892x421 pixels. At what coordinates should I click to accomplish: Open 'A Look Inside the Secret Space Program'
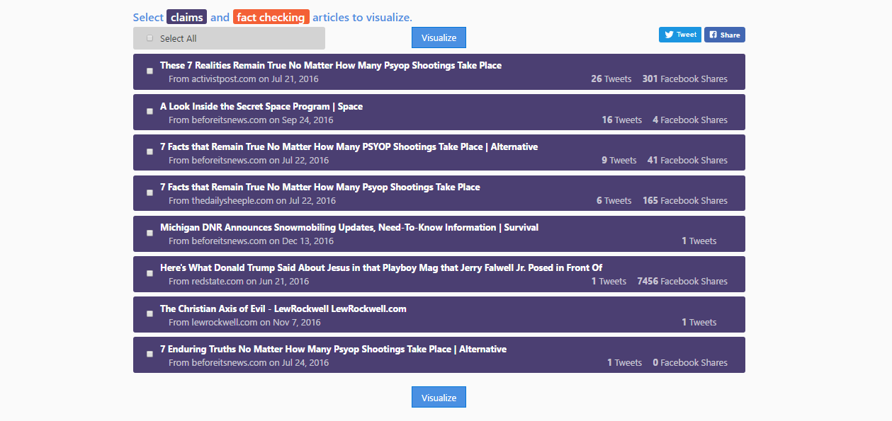click(x=261, y=106)
